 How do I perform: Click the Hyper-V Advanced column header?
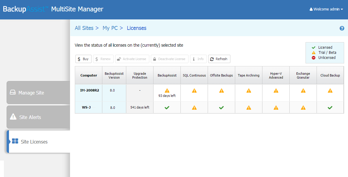[x=276, y=75]
